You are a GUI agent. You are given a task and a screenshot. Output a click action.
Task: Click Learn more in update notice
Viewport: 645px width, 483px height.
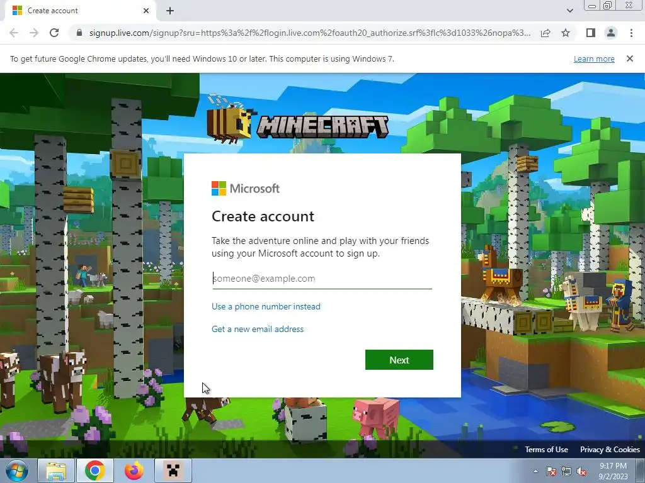pos(594,58)
